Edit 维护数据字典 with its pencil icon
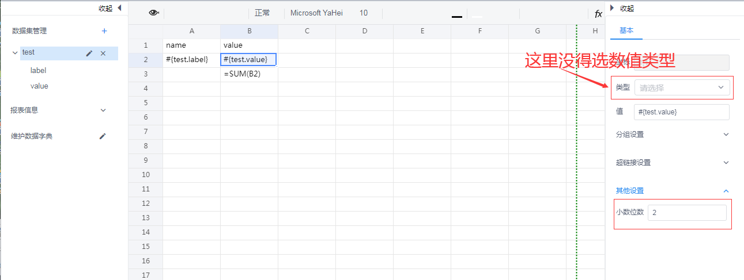 (103, 136)
